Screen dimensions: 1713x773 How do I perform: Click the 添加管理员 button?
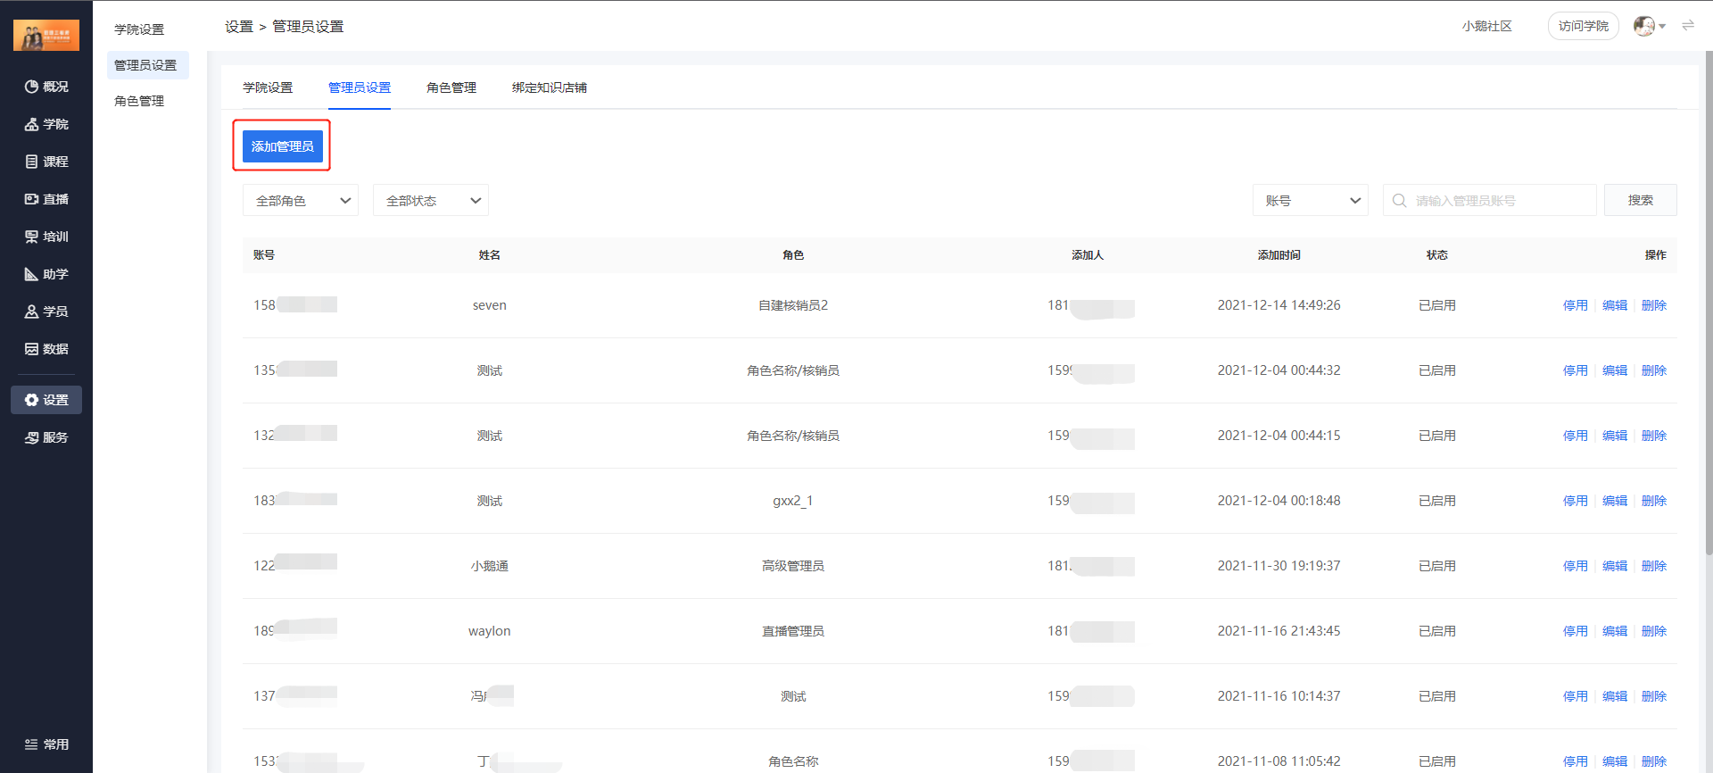[x=283, y=146]
